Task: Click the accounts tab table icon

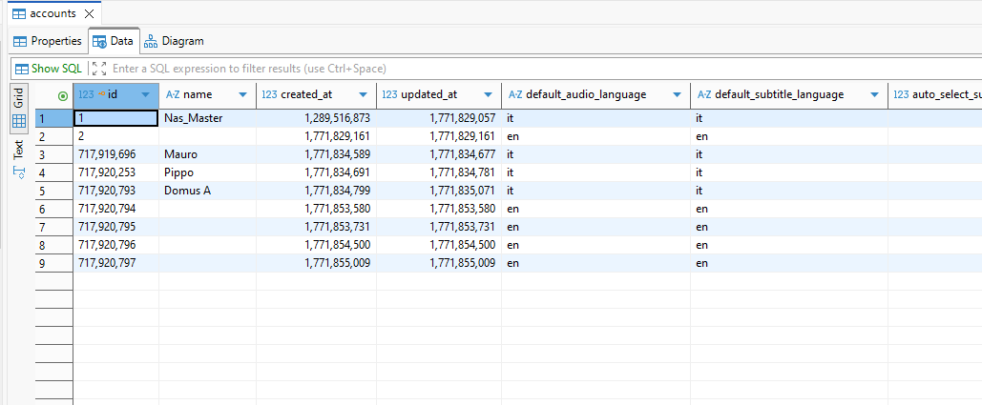Action: pyautogui.click(x=19, y=13)
